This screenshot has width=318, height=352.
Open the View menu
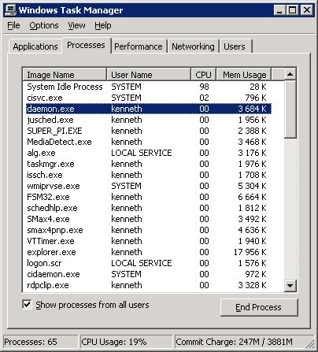point(76,25)
